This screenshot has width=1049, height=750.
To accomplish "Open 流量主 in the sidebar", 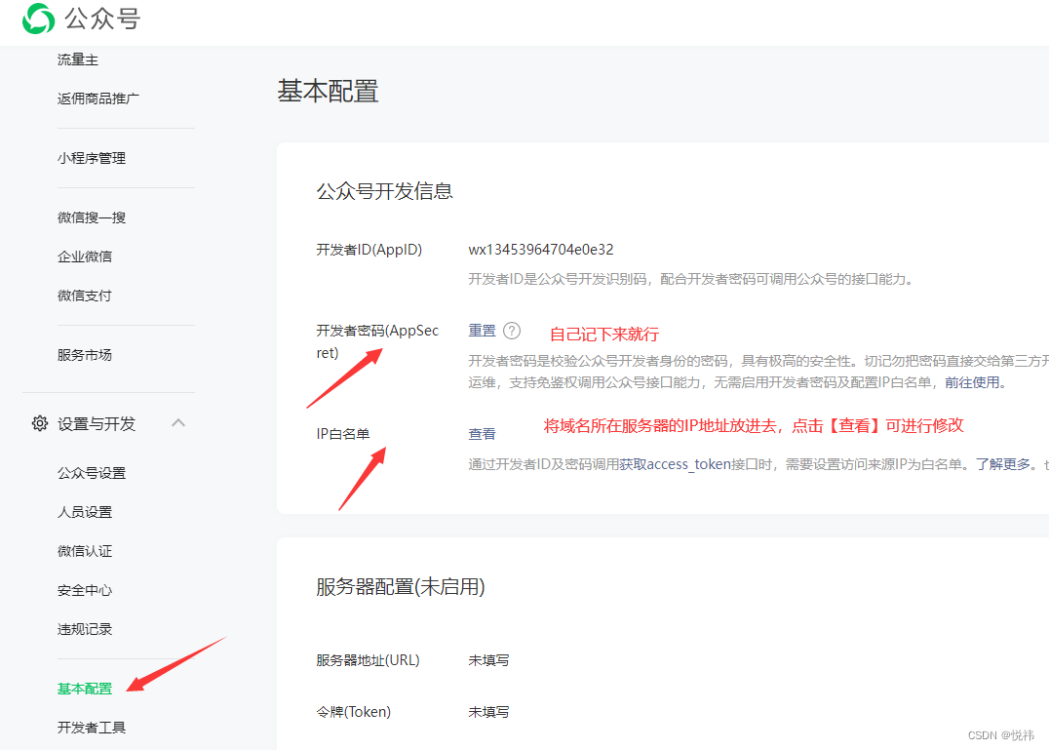I will [78, 59].
